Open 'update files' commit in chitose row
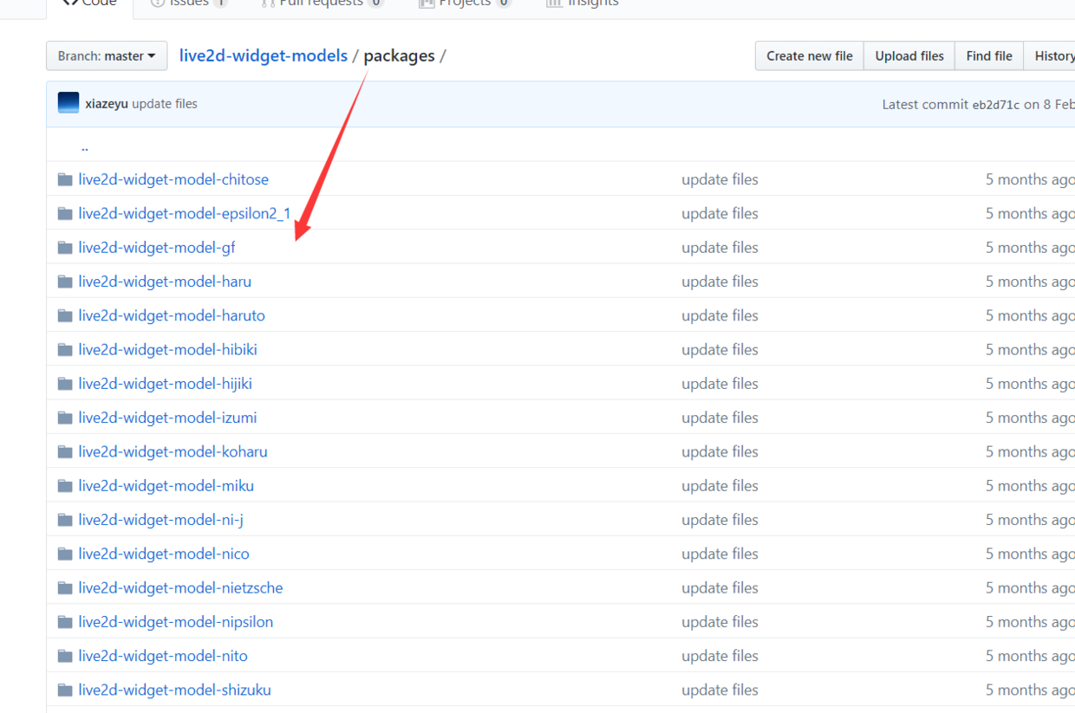The width and height of the screenshot is (1075, 713). [x=720, y=179]
